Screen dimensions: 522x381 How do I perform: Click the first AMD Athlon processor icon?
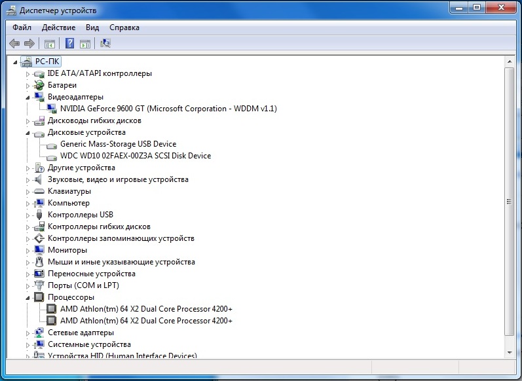coord(52,309)
